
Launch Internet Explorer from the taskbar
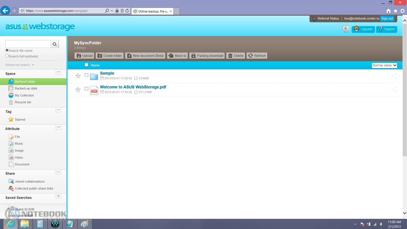point(10,224)
